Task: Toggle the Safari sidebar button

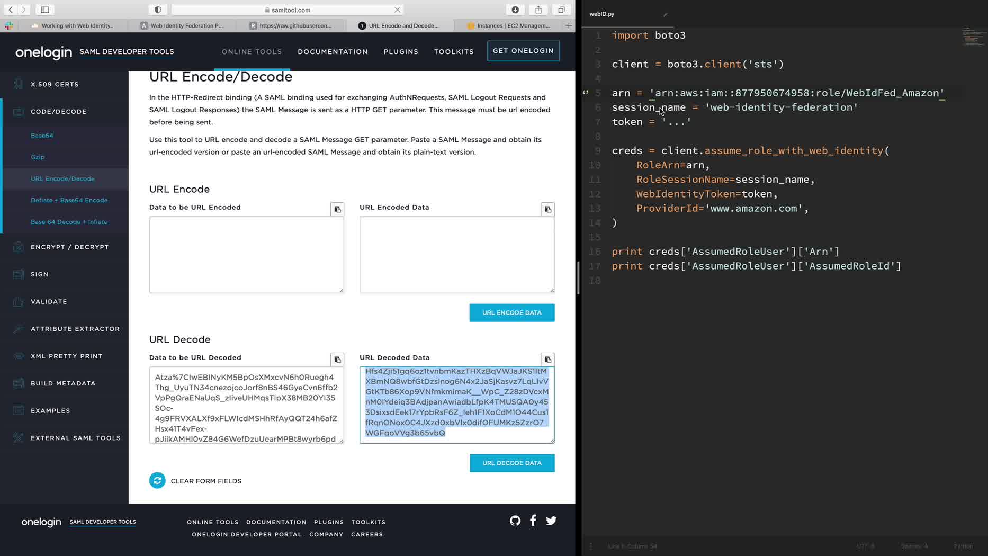Action: point(45,10)
